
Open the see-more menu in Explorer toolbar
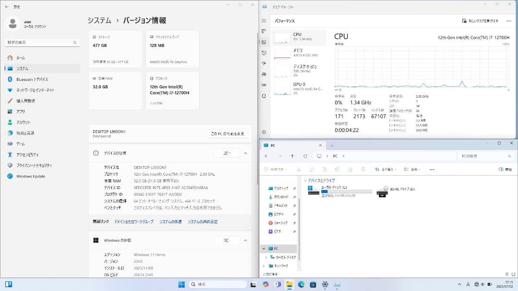pyautogui.click(x=432, y=169)
